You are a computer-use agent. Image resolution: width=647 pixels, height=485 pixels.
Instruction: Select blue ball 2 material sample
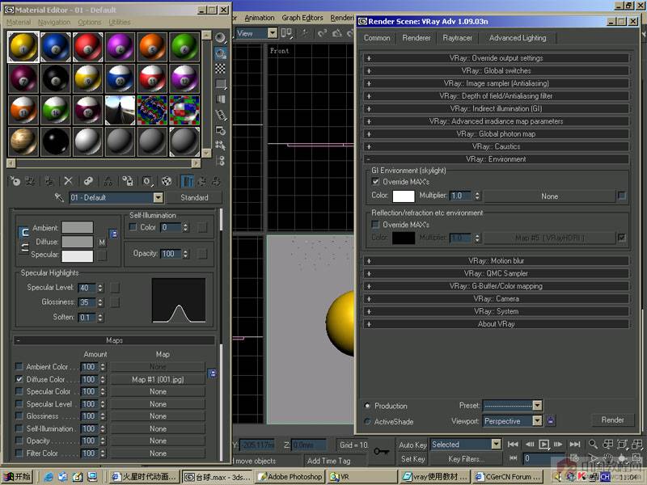click(55, 47)
